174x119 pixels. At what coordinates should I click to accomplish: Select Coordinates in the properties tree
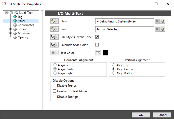(x=26, y=25)
